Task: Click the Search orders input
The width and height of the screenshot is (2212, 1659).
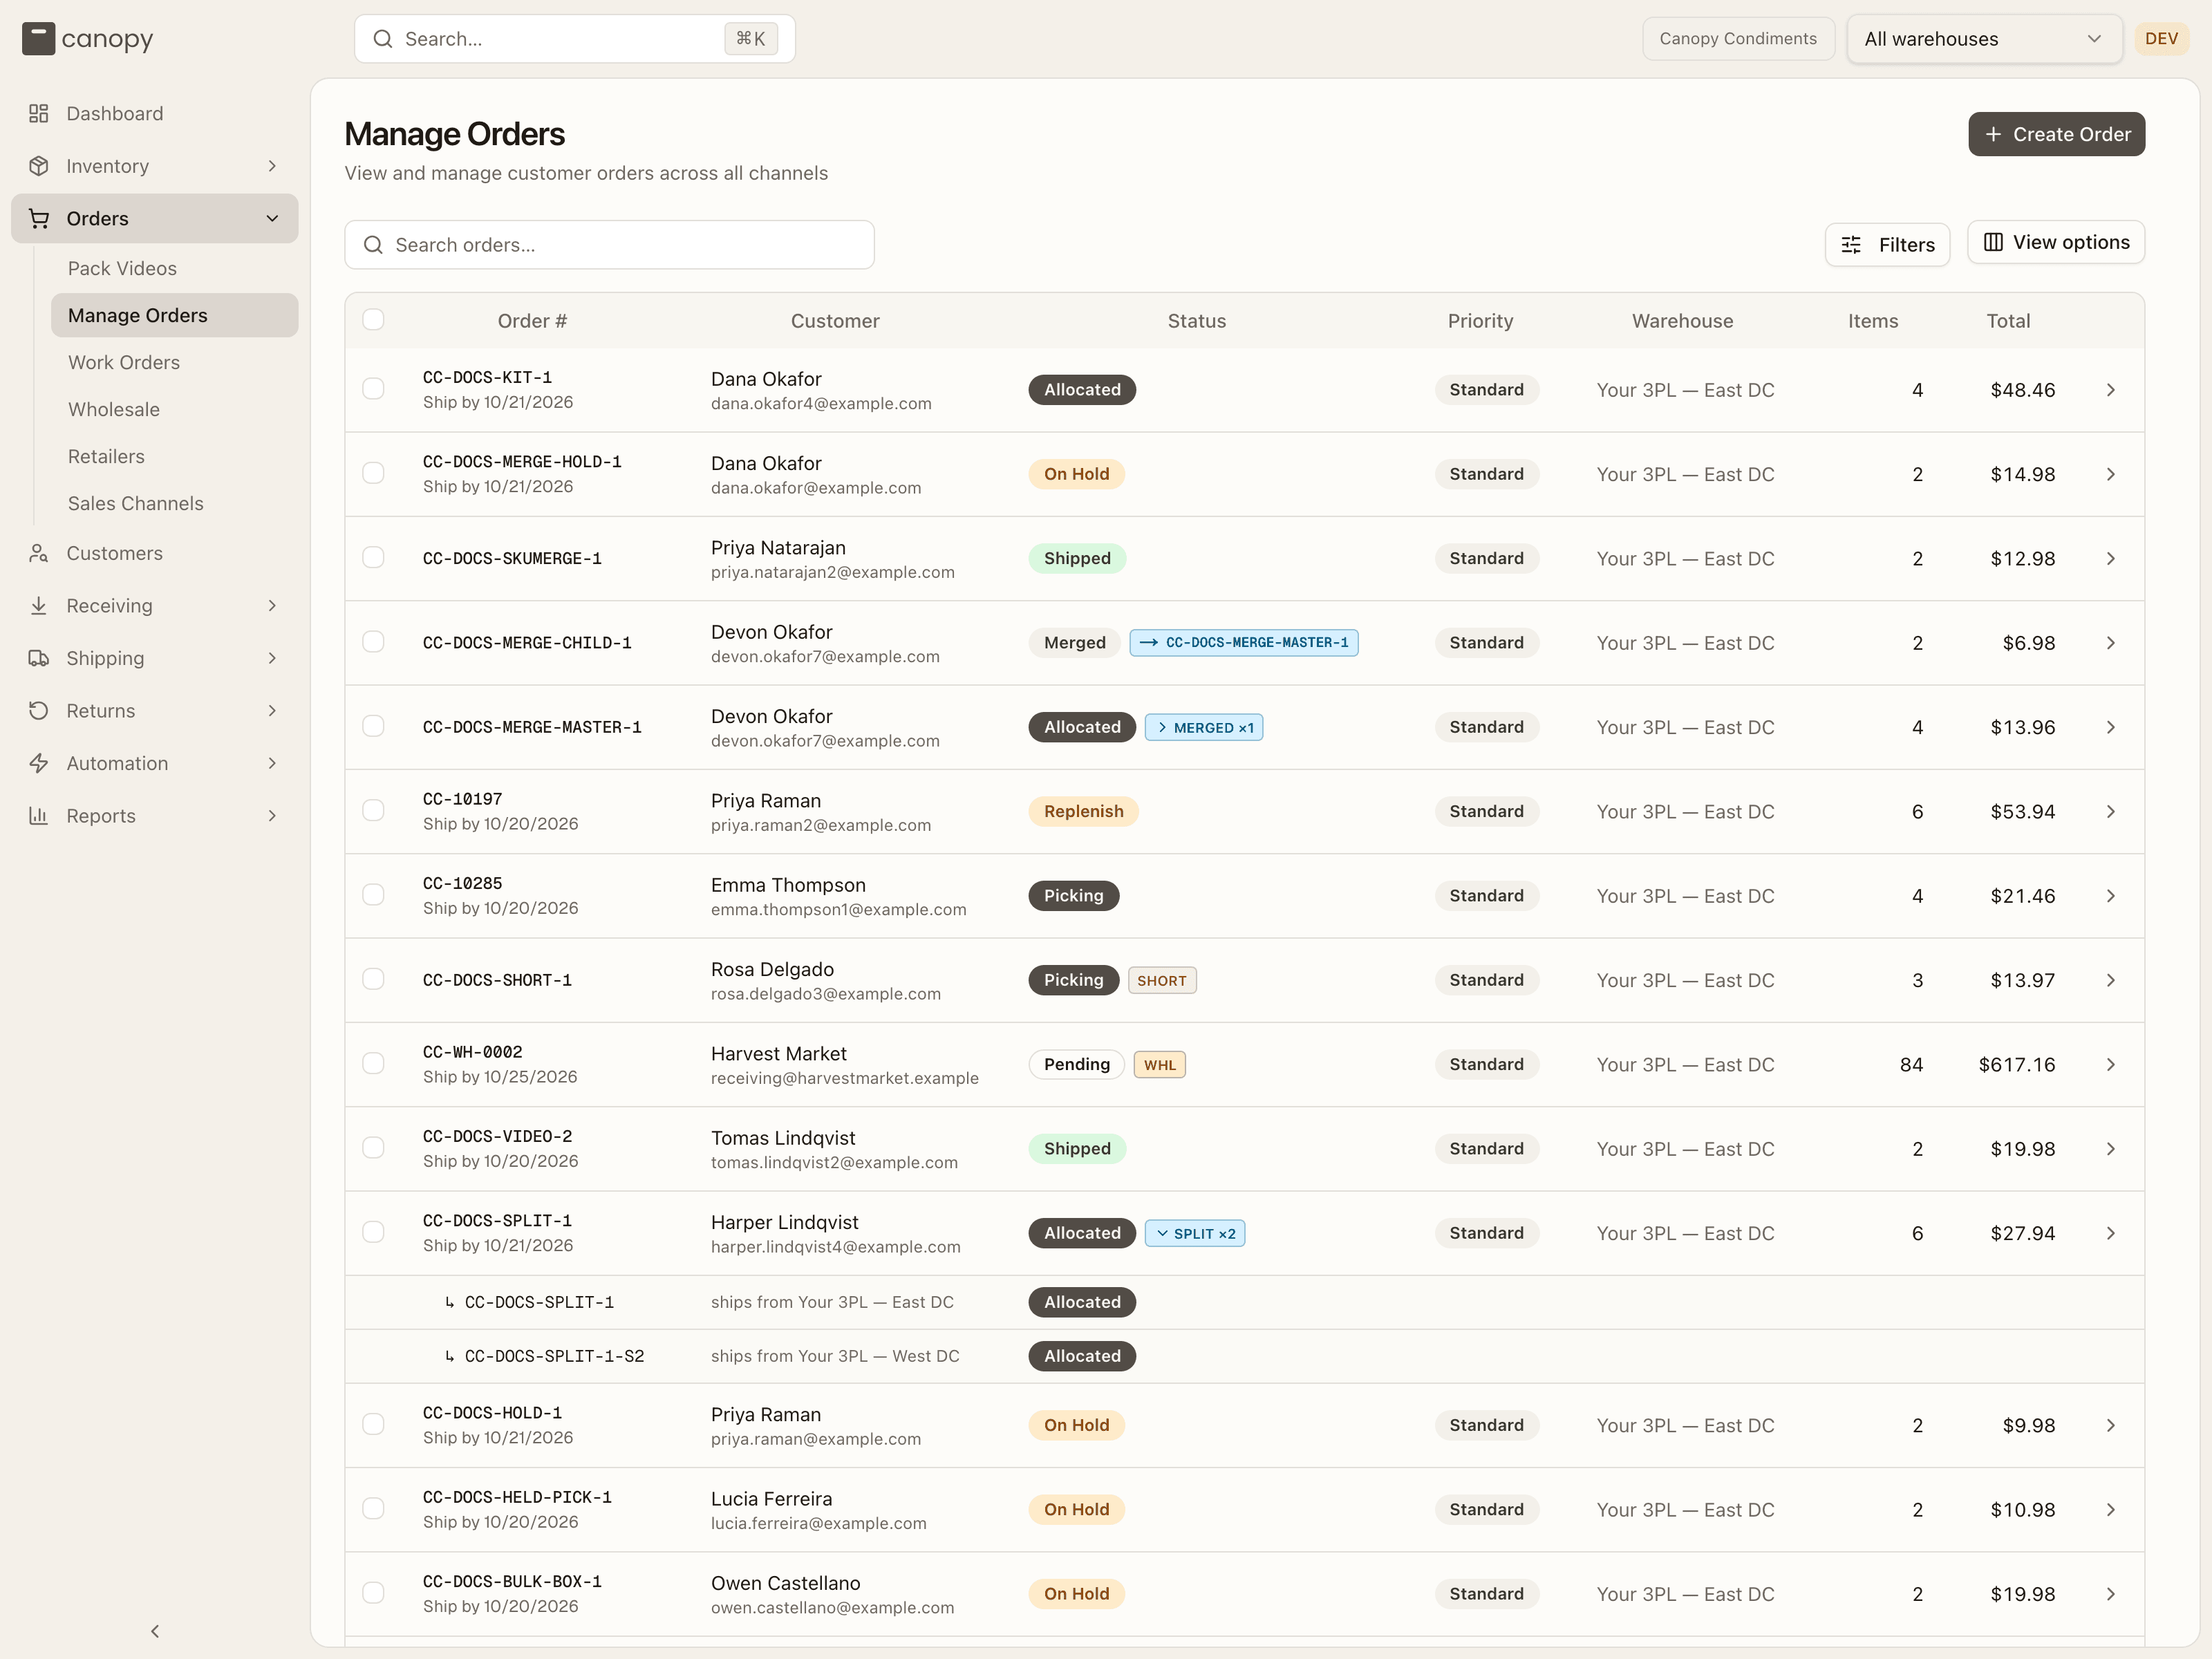Action: tap(610, 245)
